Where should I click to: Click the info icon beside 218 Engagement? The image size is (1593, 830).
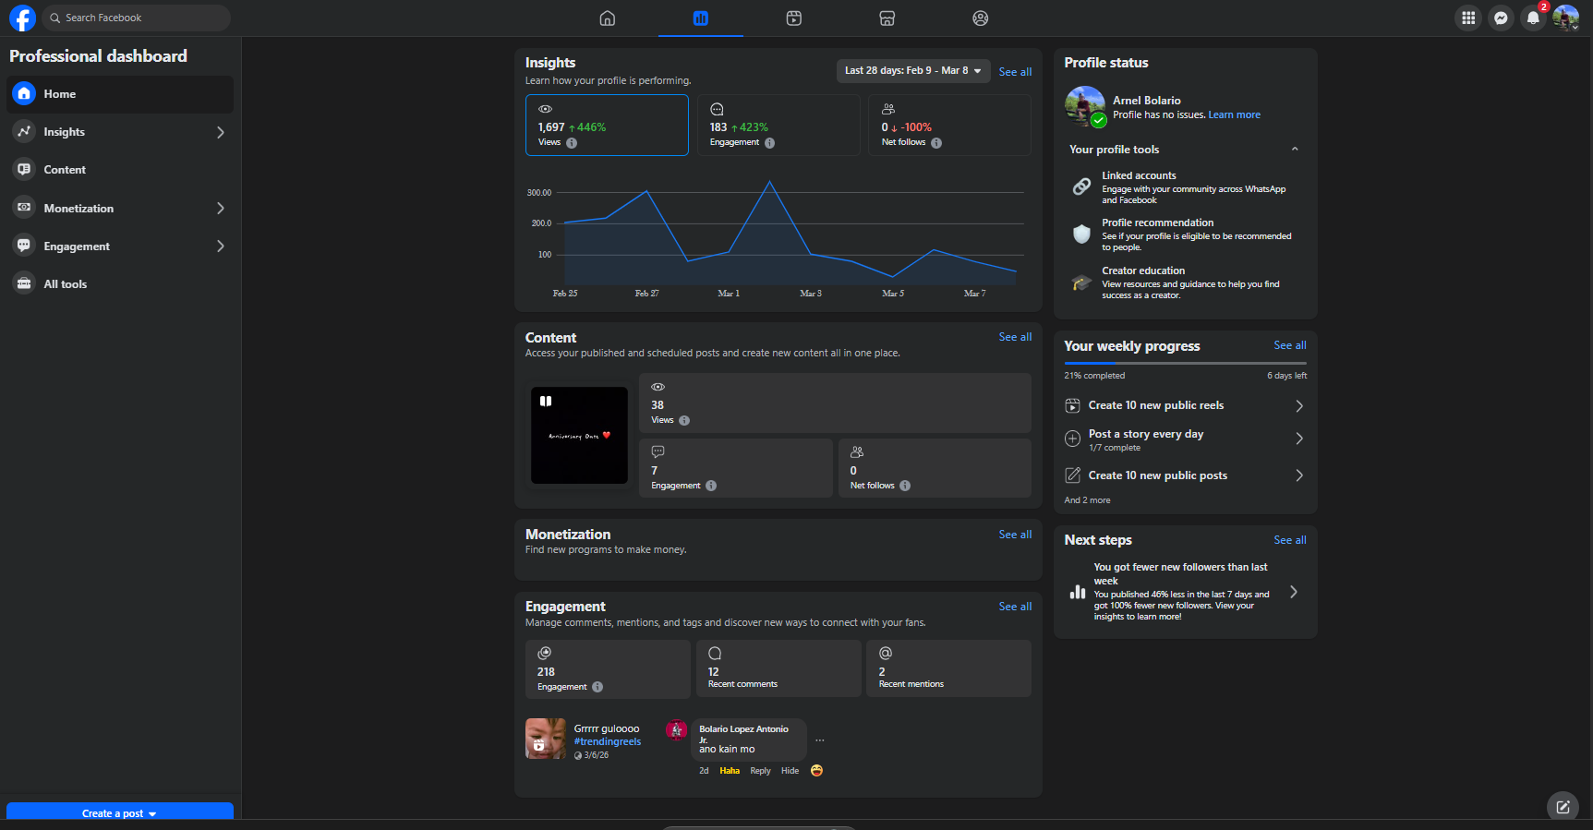point(597,687)
